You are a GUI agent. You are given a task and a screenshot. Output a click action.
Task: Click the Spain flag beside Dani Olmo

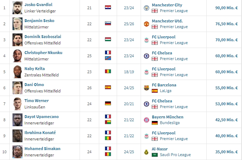(x=108, y=87)
